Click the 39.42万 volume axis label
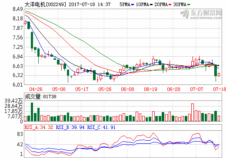226x158 pixels. [x=13, y=101]
